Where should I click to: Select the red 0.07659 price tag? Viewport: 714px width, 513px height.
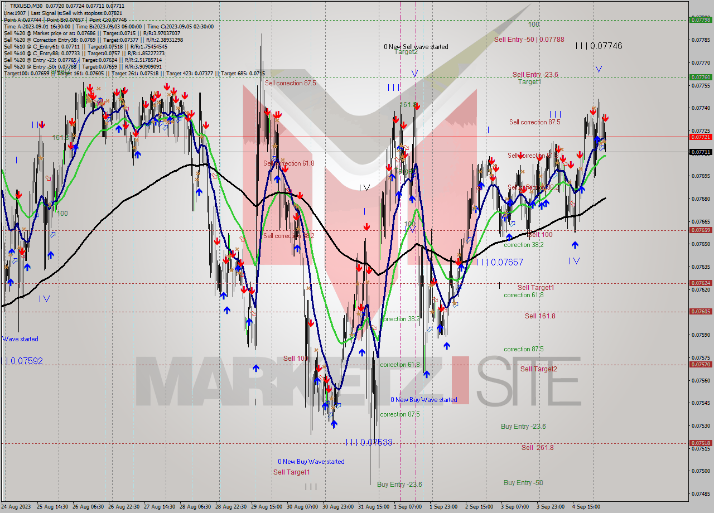click(x=701, y=230)
